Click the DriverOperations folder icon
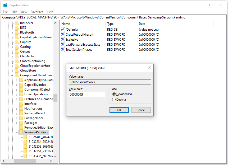 (21, 94)
